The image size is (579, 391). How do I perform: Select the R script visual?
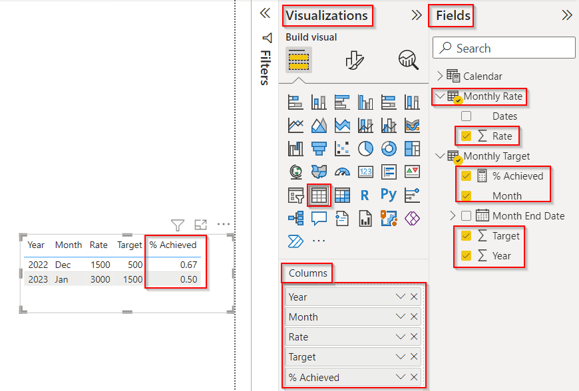pos(365,195)
